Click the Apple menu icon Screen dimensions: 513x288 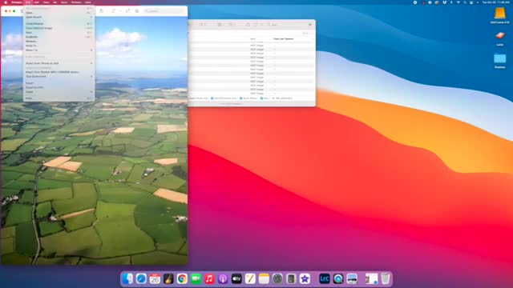click(6, 2)
